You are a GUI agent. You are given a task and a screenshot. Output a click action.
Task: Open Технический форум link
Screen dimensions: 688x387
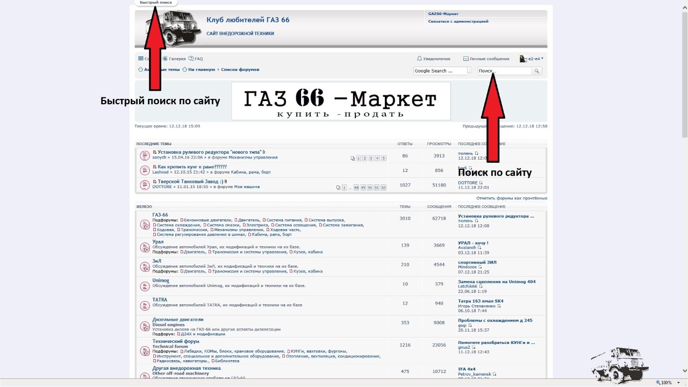coord(176,341)
